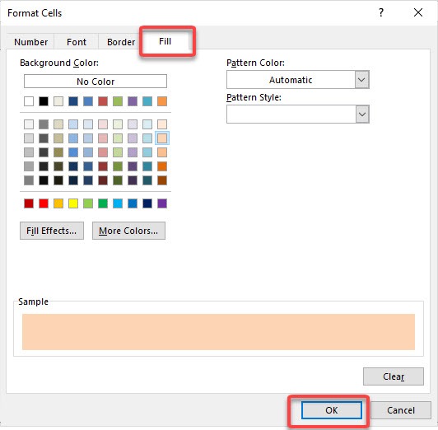Viewport: 438px width, 430px height.
Task: Click the help question mark icon
Action: coord(381,12)
